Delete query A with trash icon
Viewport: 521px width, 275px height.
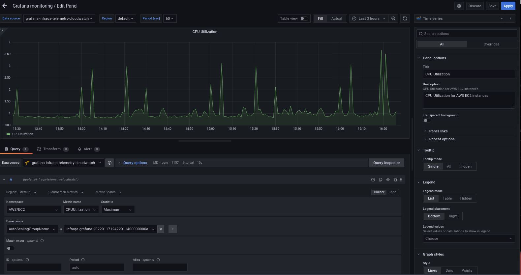pyautogui.click(x=395, y=179)
